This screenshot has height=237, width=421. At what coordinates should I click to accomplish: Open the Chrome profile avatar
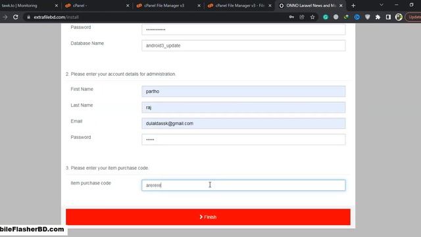tap(399, 17)
